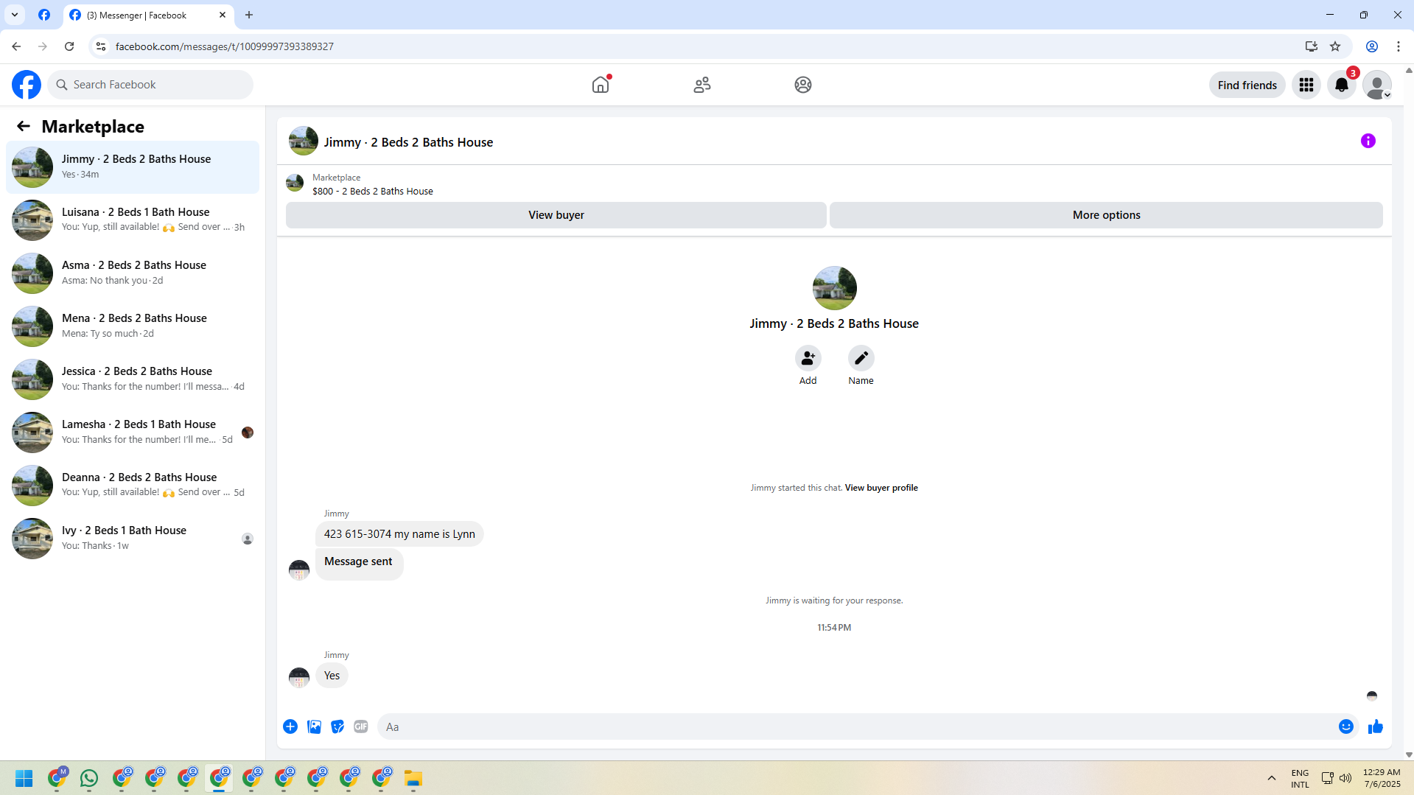
Task: Choose a sticker in the composer
Action: click(x=337, y=726)
